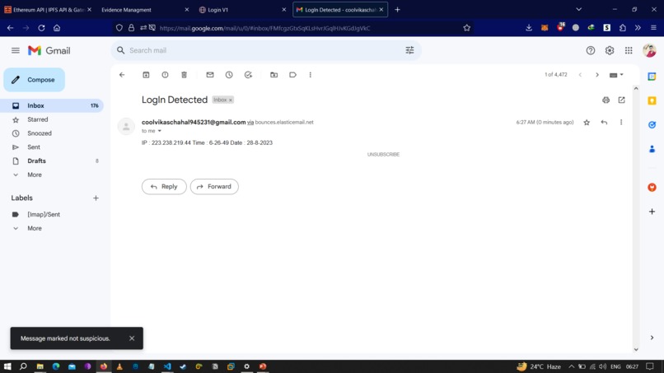Open the Starred folder

tap(52, 120)
